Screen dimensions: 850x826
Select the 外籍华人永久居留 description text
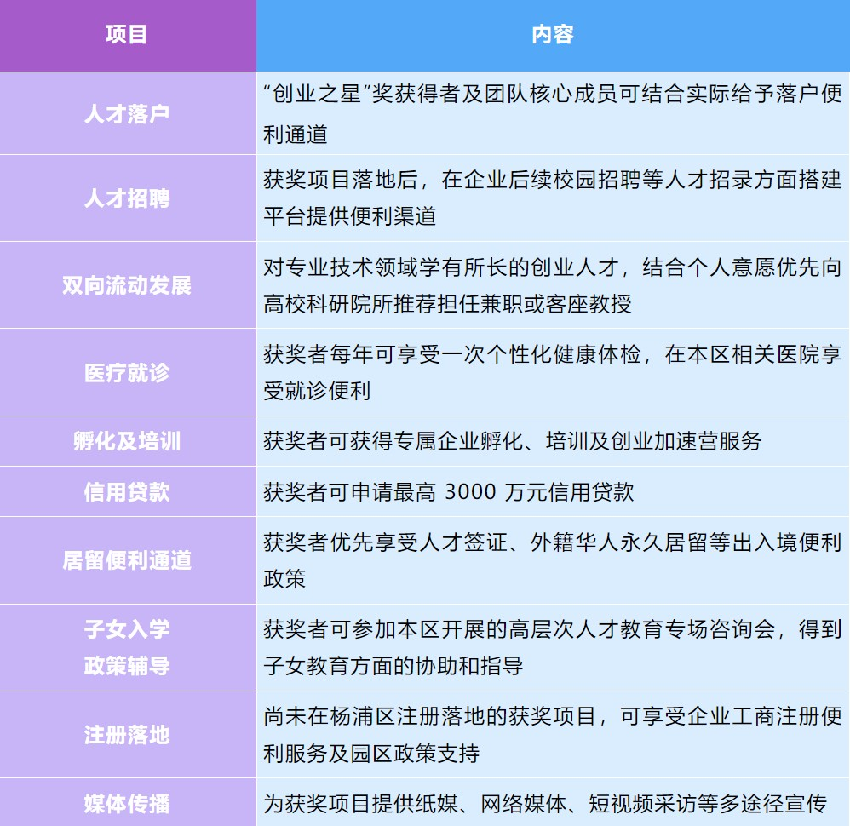point(552,560)
